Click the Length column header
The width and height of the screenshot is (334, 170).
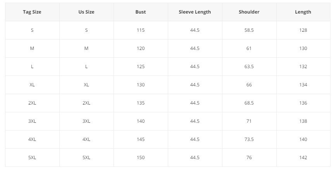pyautogui.click(x=303, y=12)
